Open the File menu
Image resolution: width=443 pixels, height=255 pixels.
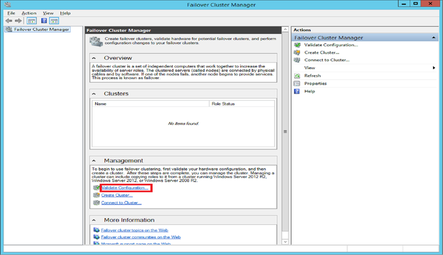(11, 13)
